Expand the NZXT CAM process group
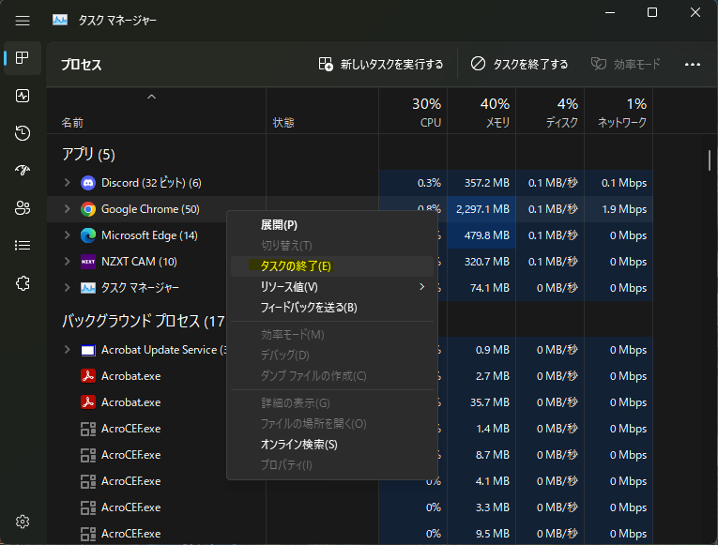 (x=68, y=262)
